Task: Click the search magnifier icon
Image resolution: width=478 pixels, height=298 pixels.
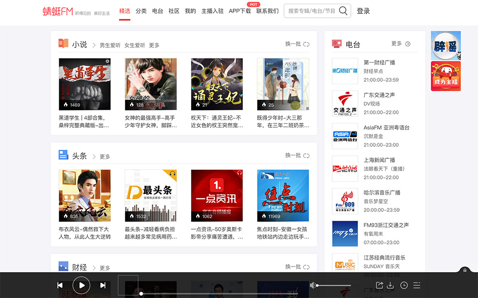Action: click(343, 11)
